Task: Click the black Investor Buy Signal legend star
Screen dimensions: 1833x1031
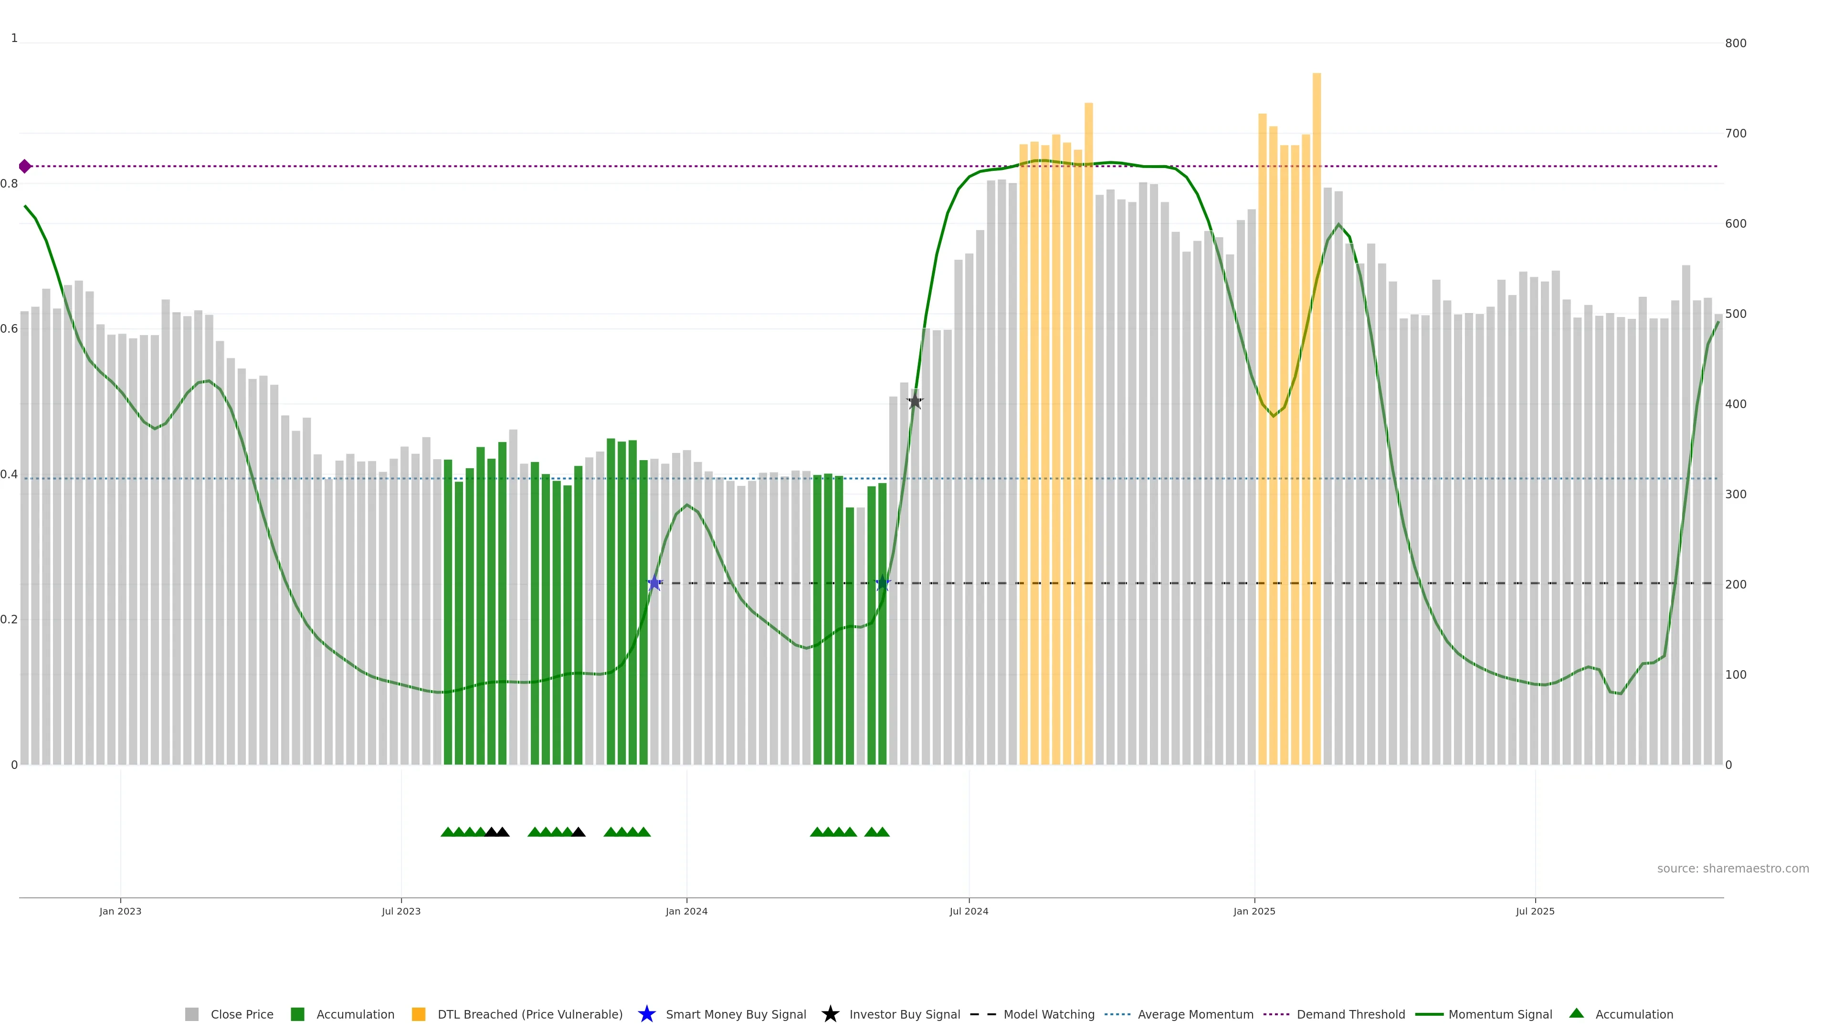Action: point(830,1014)
